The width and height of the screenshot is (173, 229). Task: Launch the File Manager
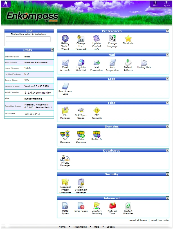[65, 113]
